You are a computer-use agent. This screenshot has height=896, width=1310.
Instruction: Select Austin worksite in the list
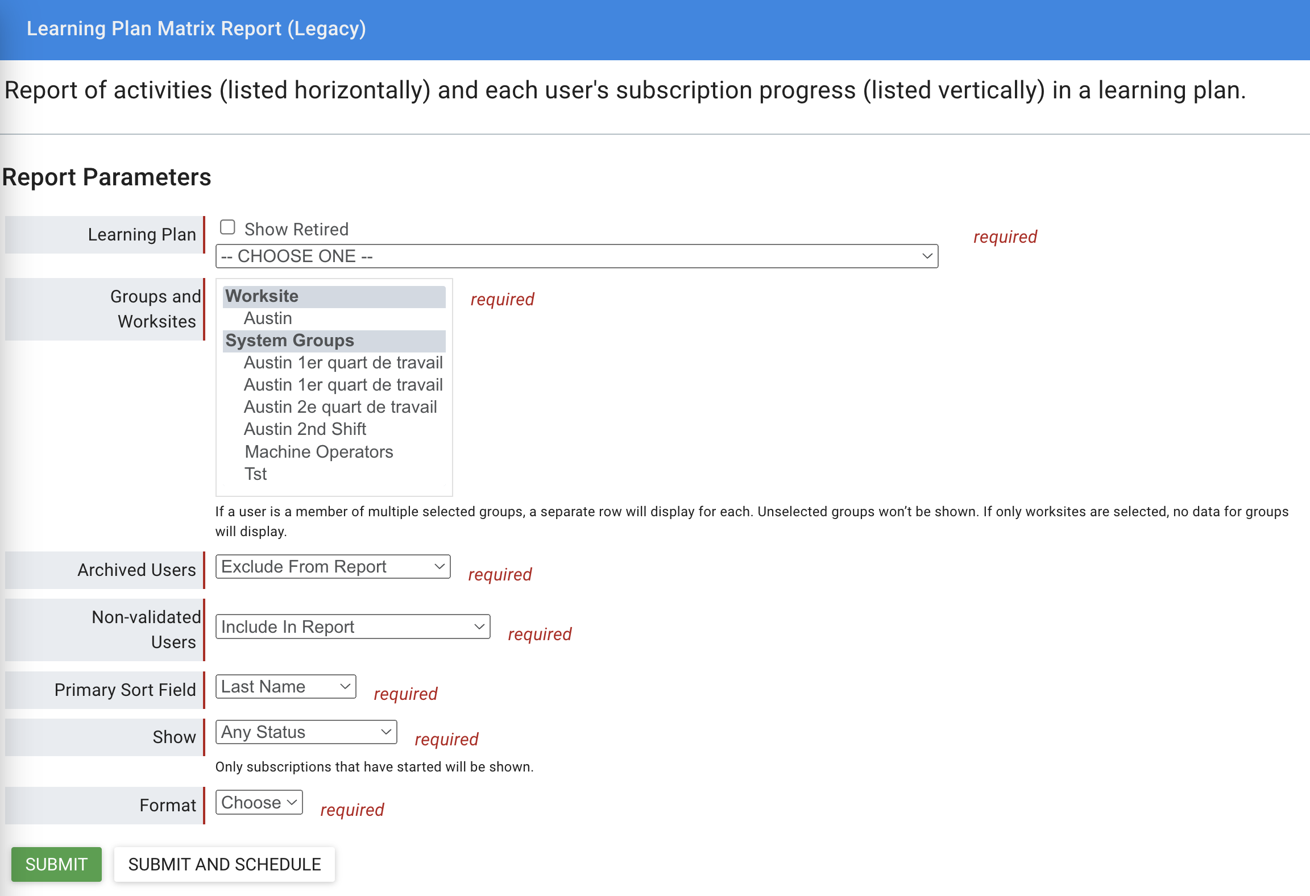268,318
